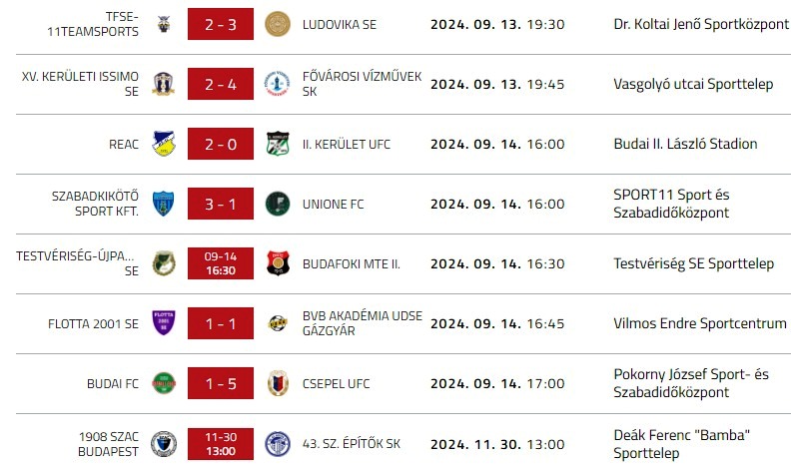Open the Budai II. László Stadion venue

(685, 145)
